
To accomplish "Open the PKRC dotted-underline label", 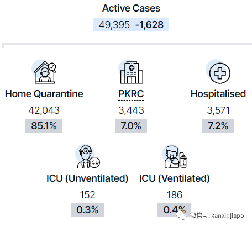I will pos(131,94).
